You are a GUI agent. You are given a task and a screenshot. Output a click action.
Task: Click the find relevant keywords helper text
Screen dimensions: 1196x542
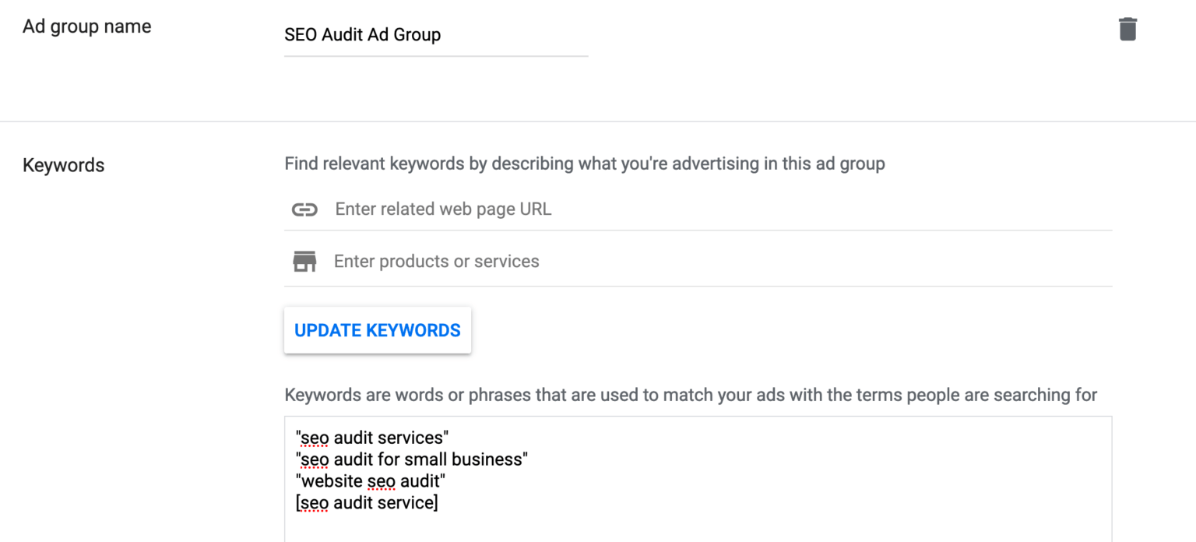[x=584, y=164]
